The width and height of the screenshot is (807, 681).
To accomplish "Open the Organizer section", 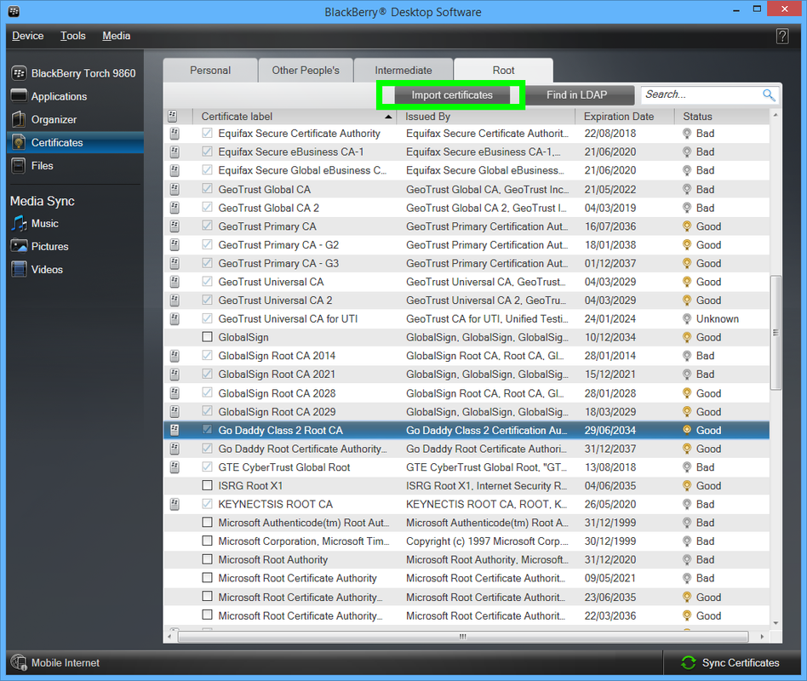I will click(x=44, y=119).
